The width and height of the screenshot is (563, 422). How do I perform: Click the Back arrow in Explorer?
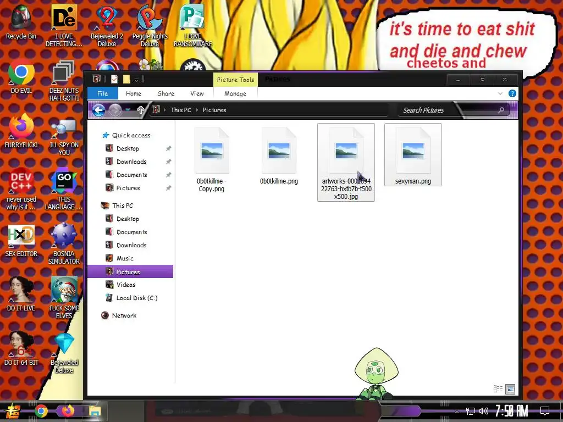pyautogui.click(x=99, y=110)
